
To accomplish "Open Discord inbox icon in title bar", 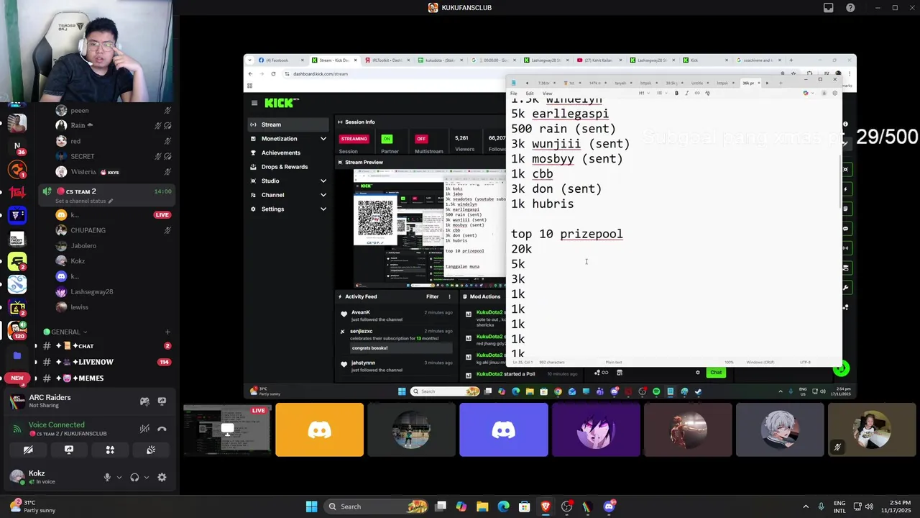I will (829, 8).
